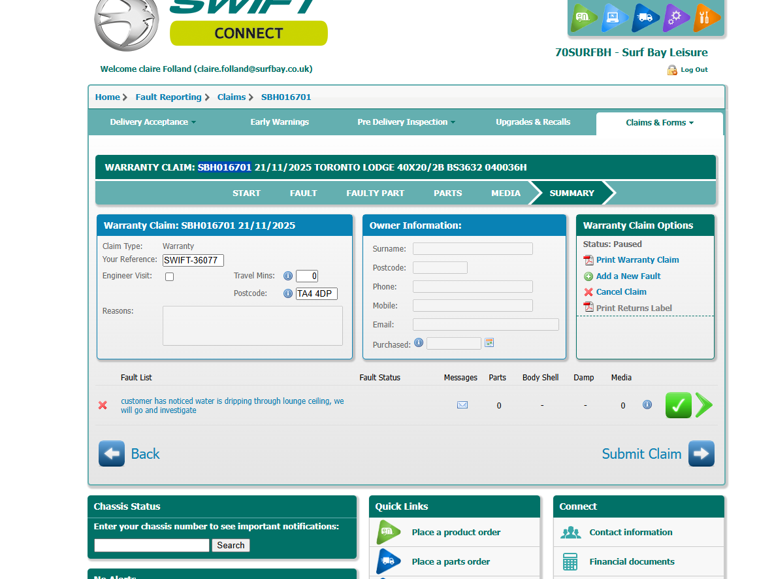The width and height of the screenshot is (774, 579).
Task: Open the Purchased date calendar picker
Action: (x=489, y=342)
